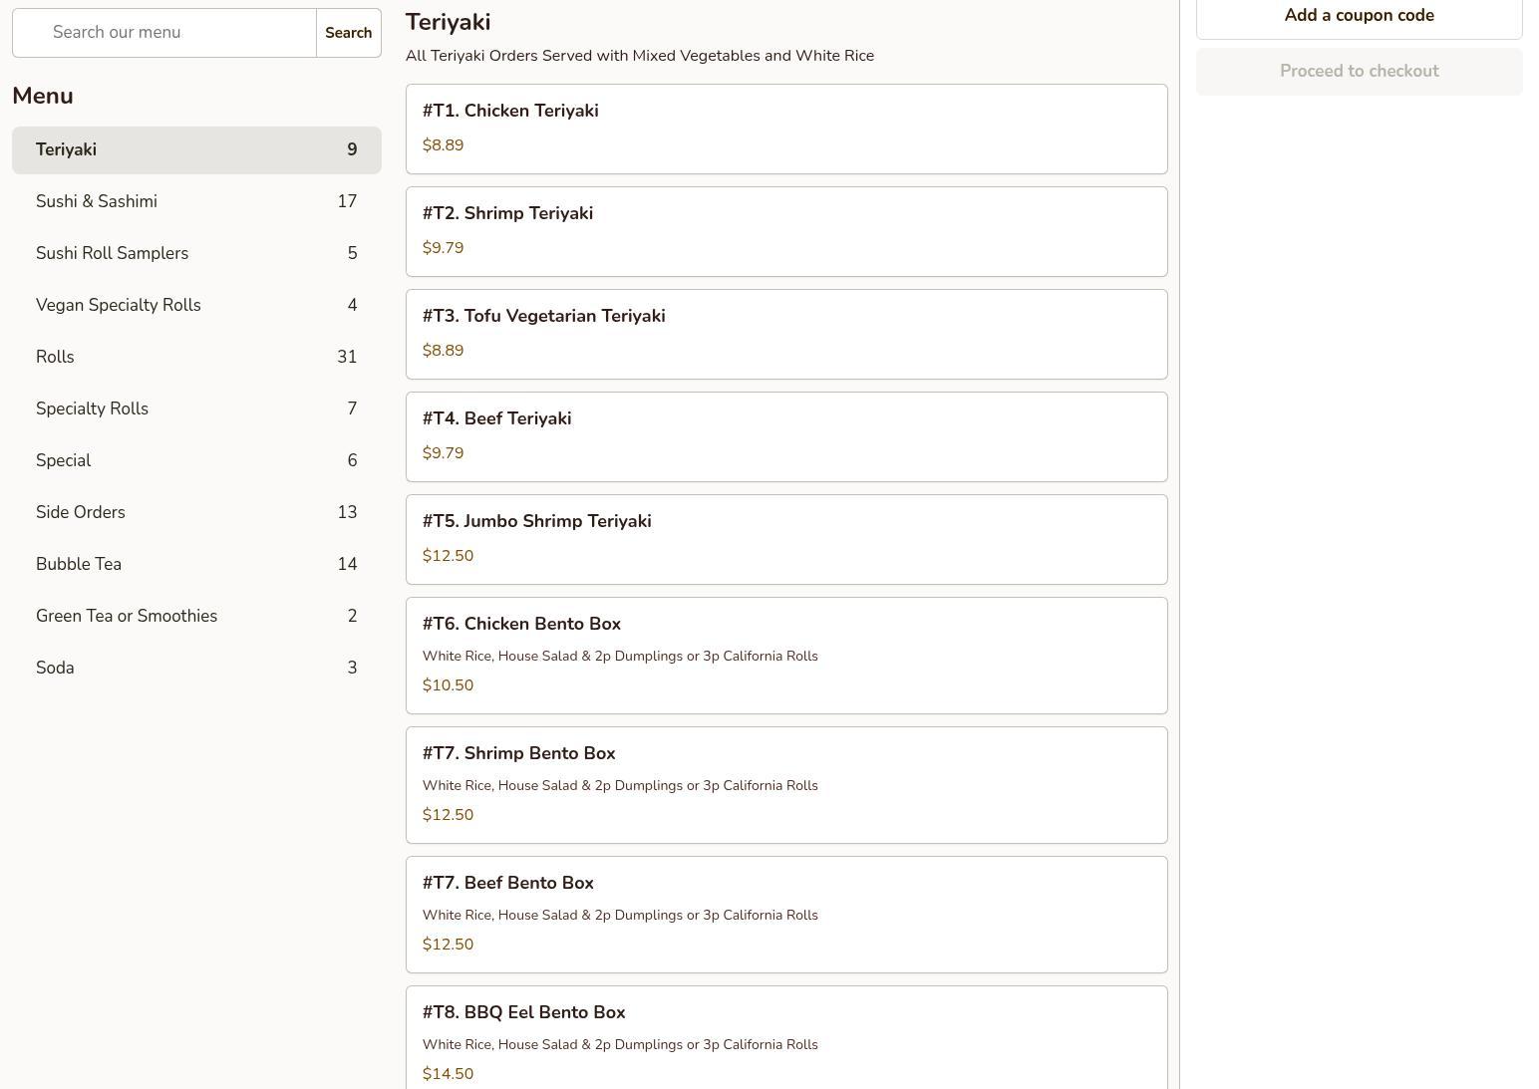Click the Menu sidebar heading
This screenshot has height=1089, width=1539.
(43, 96)
